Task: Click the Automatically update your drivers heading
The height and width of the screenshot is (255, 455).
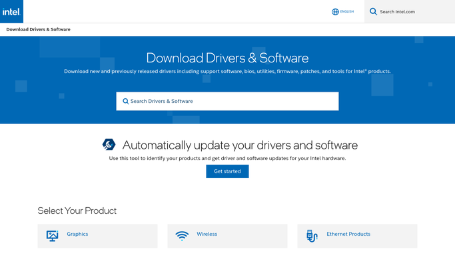Action: (x=240, y=145)
